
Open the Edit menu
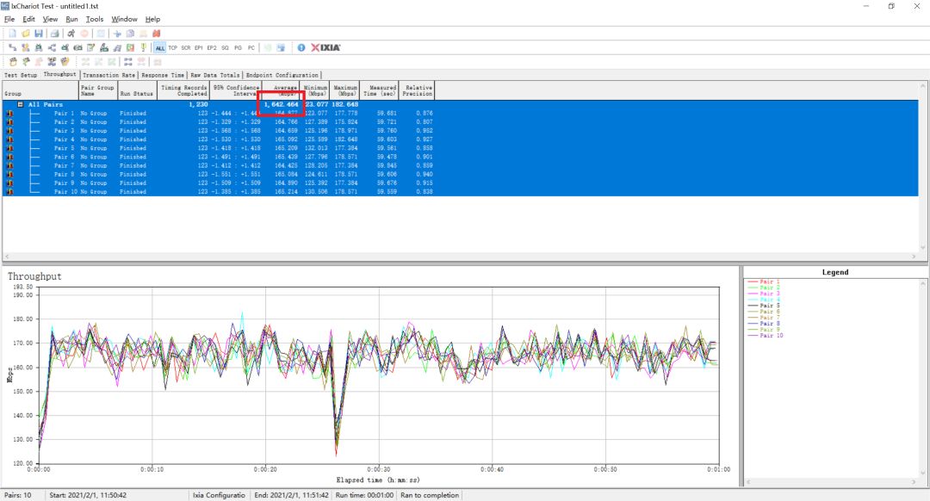click(28, 19)
